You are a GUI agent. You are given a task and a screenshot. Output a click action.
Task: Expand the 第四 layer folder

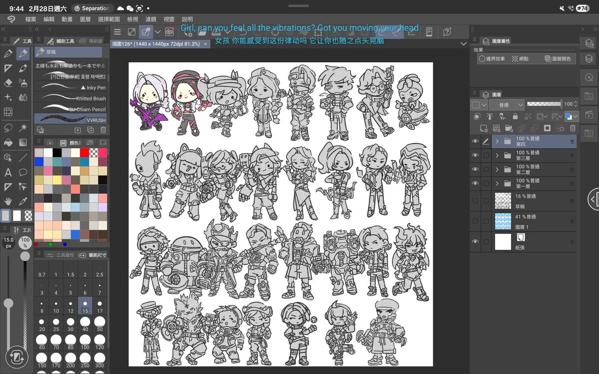(497, 142)
